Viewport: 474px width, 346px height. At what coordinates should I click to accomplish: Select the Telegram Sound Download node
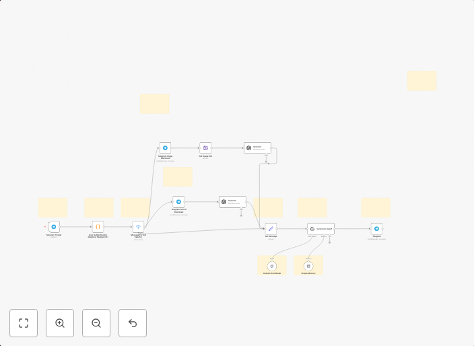[x=178, y=201]
